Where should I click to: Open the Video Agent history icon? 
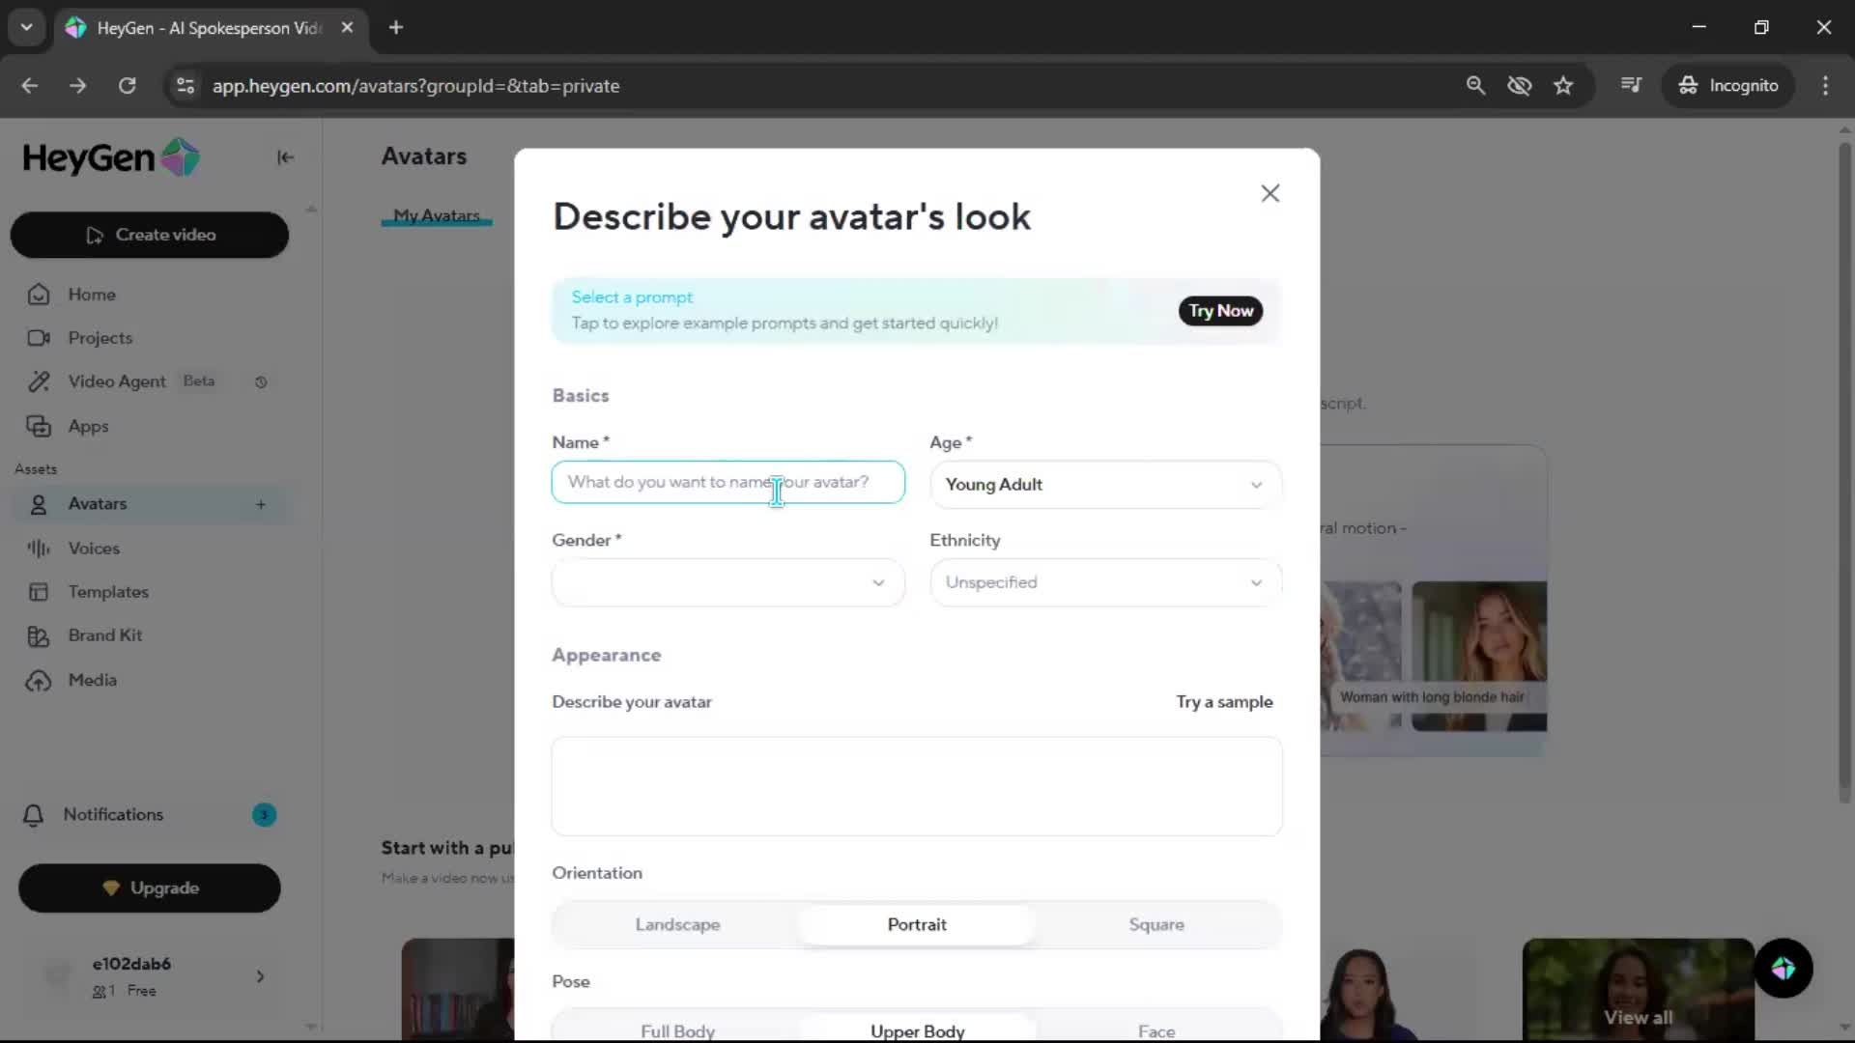pos(261,382)
